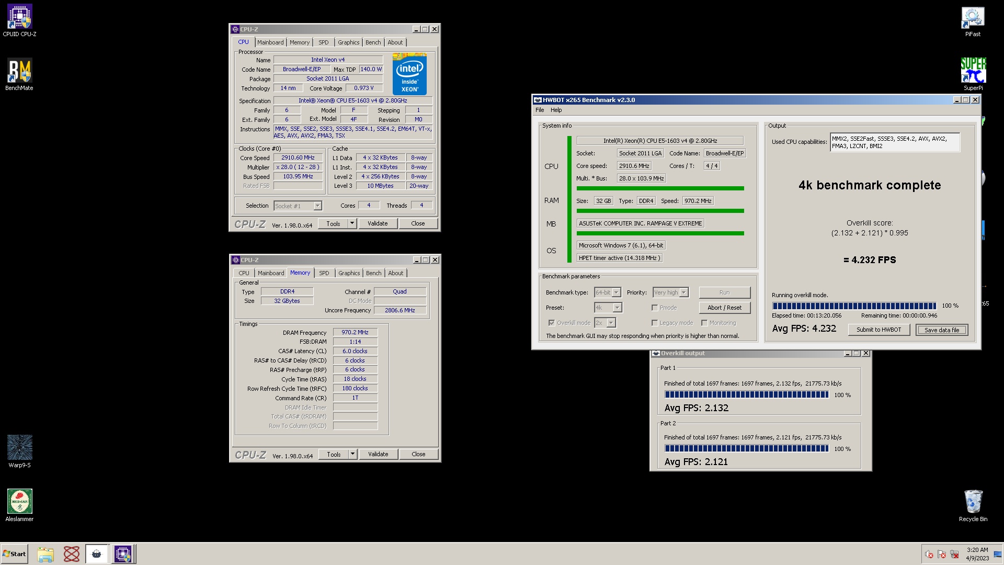The width and height of the screenshot is (1004, 565).
Task: Click Submit to HWBOT button
Action: pos(879,330)
